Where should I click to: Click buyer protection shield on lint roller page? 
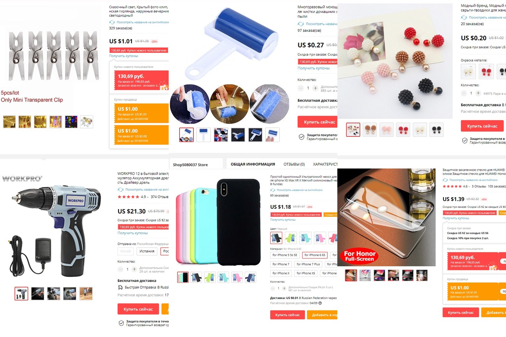click(301, 137)
